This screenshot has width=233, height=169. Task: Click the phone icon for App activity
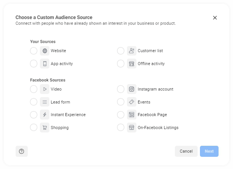tap(45, 64)
